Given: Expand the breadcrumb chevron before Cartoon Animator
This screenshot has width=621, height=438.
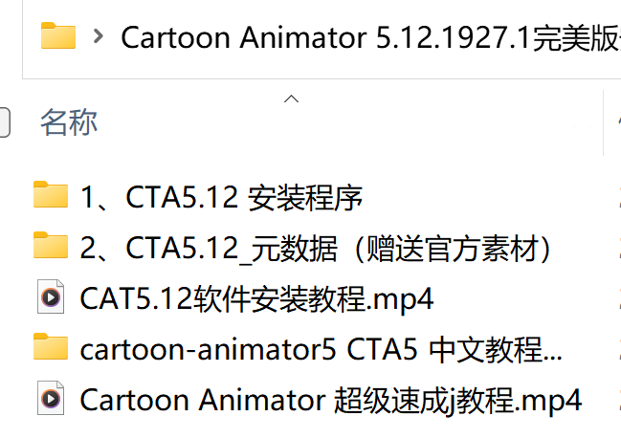Looking at the screenshot, I should pyautogui.click(x=98, y=36).
